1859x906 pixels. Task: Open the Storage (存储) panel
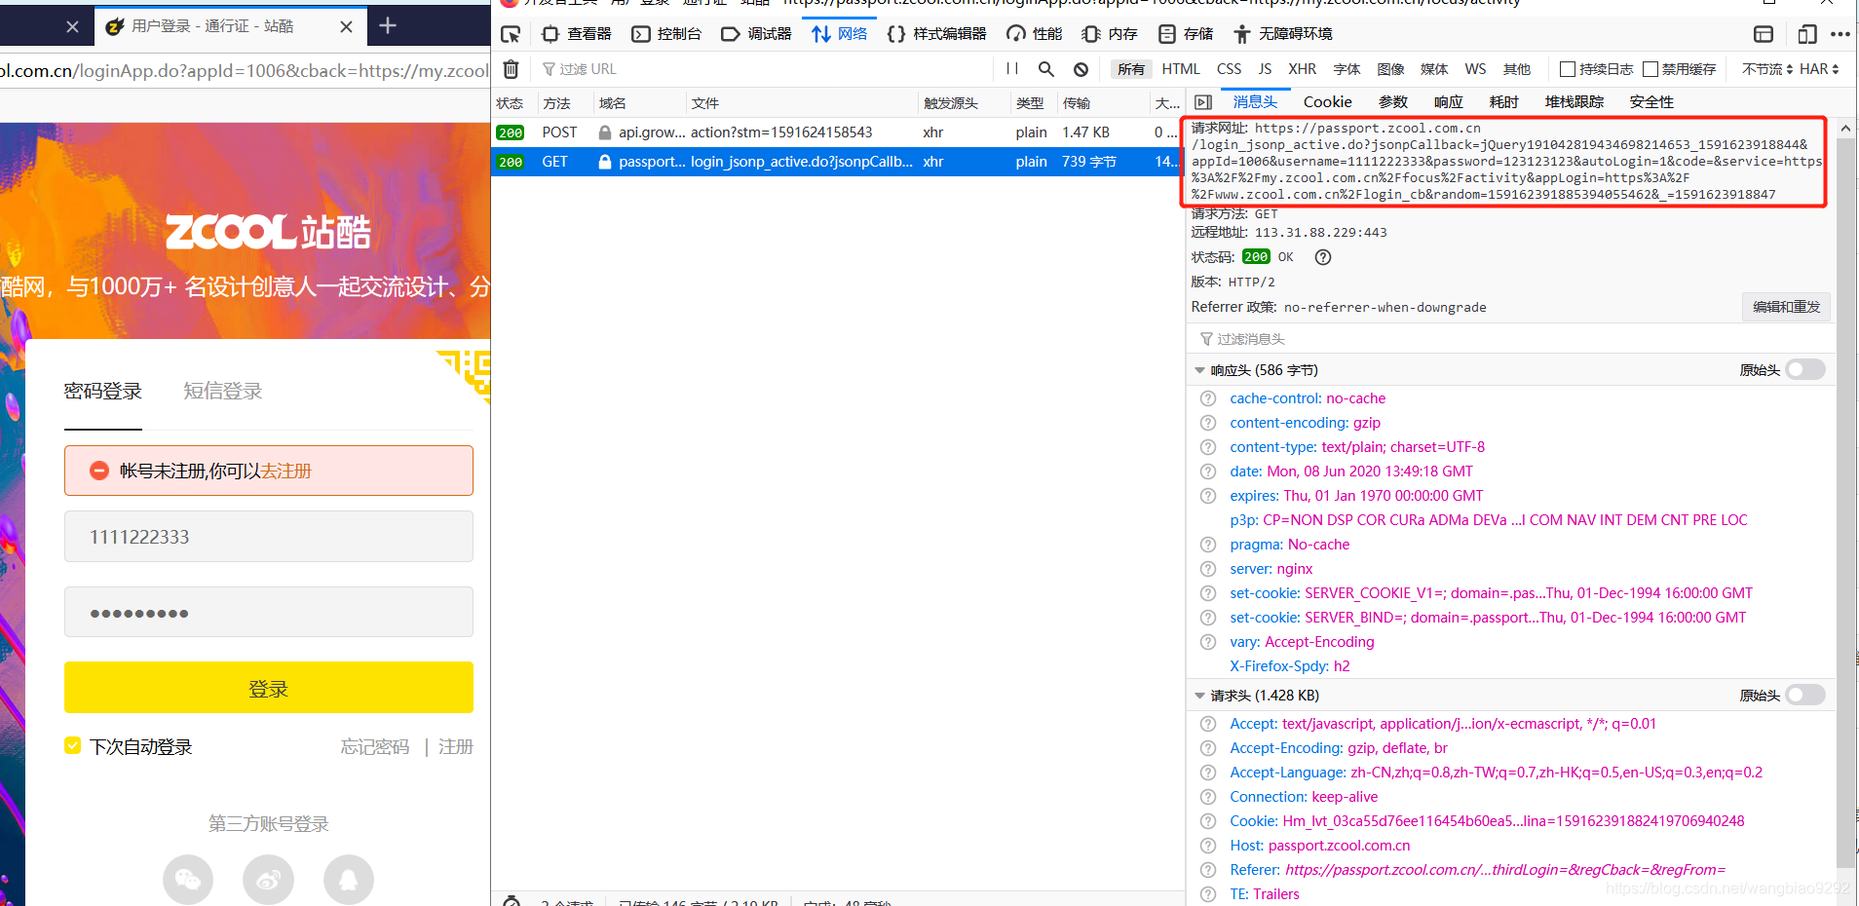coord(1185,34)
